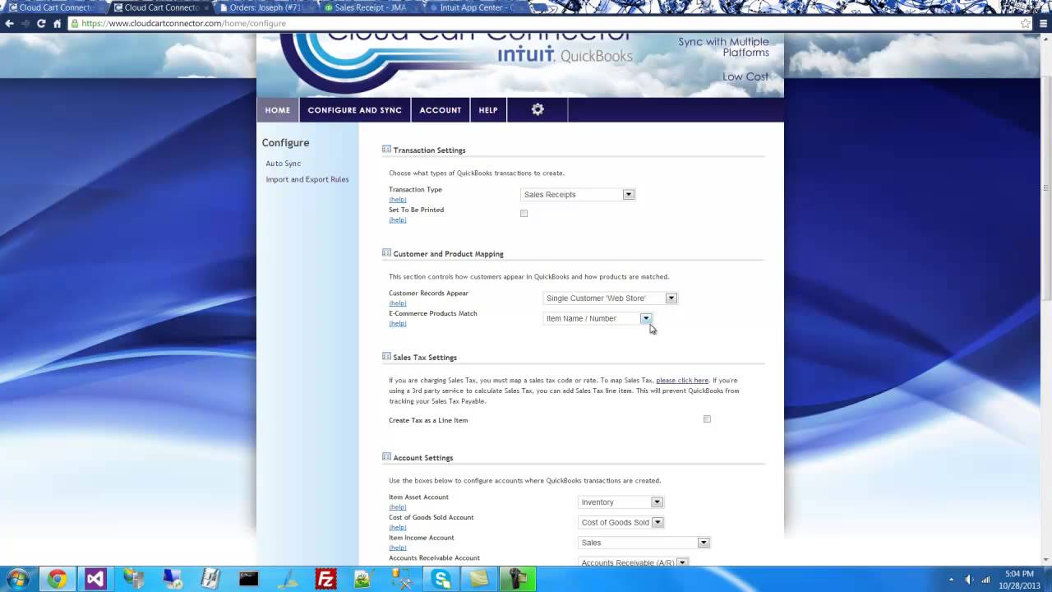Viewport: 1052px width, 592px height.
Task: Toggle the Set To Be Printed checkbox
Action: click(x=524, y=214)
